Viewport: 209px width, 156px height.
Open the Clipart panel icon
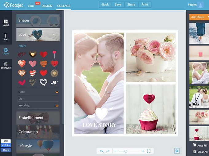pos(6,51)
